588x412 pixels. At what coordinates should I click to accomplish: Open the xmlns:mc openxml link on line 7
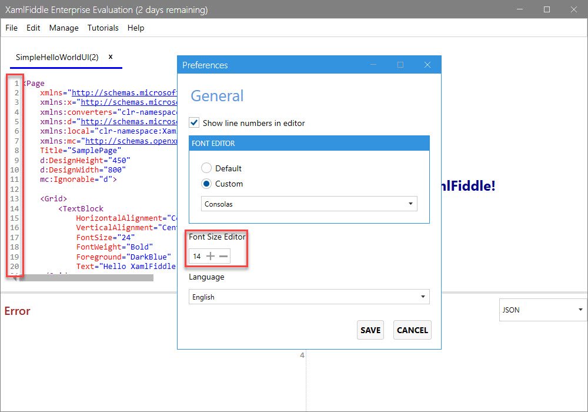click(131, 141)
